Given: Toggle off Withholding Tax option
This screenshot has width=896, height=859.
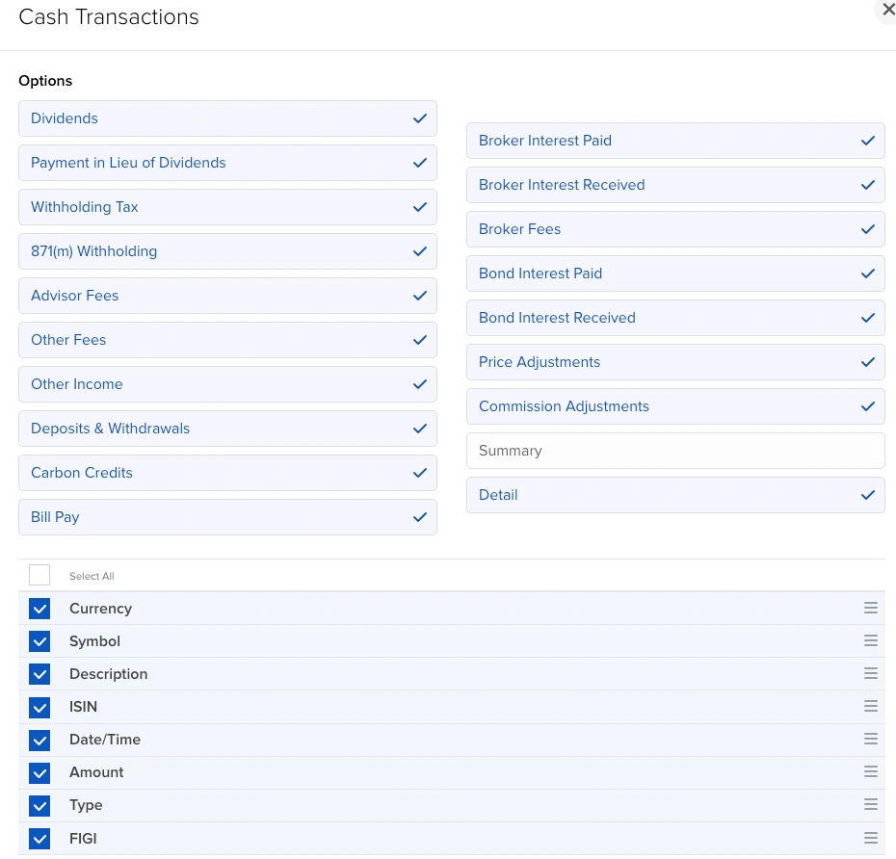Looking at the screenshot, I should pyautogui.click(x=227, y=207).
